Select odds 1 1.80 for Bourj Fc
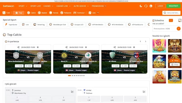 67,66
